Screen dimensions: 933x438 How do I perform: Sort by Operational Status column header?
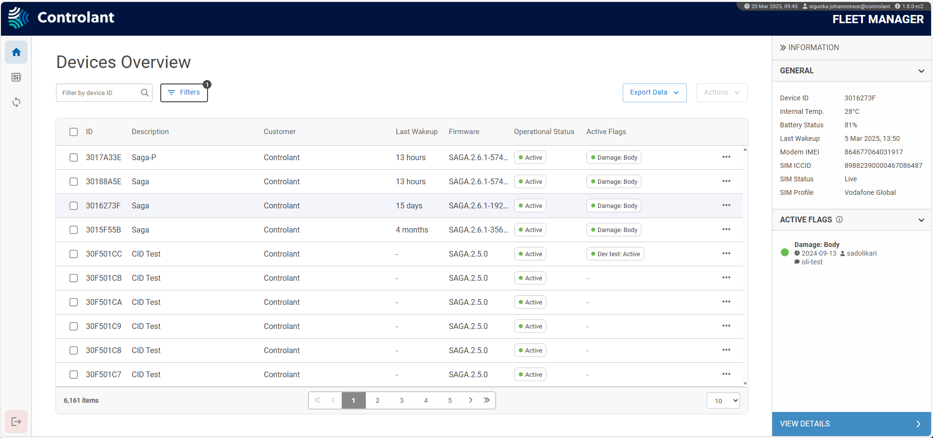tap(544, 132)
